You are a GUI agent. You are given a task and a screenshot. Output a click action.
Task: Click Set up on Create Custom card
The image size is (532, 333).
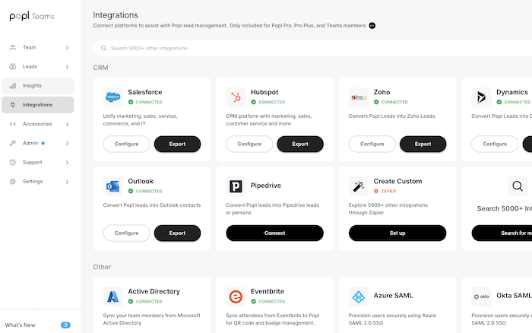397,233
